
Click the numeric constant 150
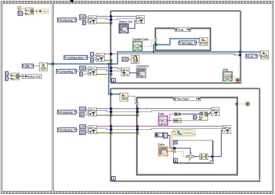[x=82, y=68]
